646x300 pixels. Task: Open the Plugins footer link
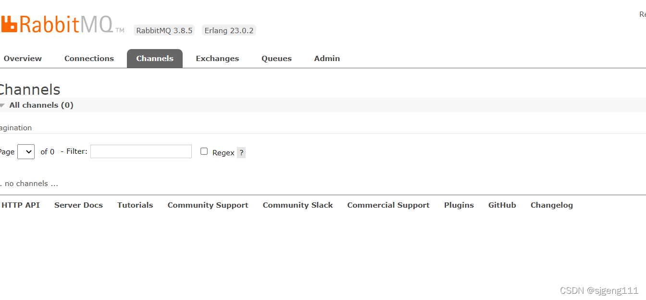(459, 205)
